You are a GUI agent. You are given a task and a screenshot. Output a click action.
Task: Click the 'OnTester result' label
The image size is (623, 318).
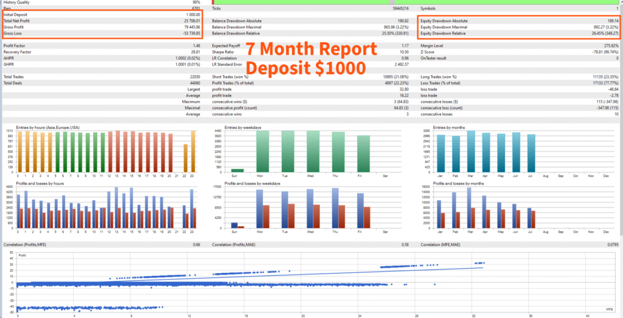[x=434, y=58]
